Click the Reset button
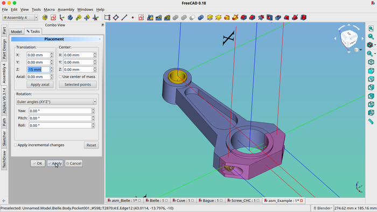This screenshot has height=212, width=377. pyautogui.click(x=91, y=145)
